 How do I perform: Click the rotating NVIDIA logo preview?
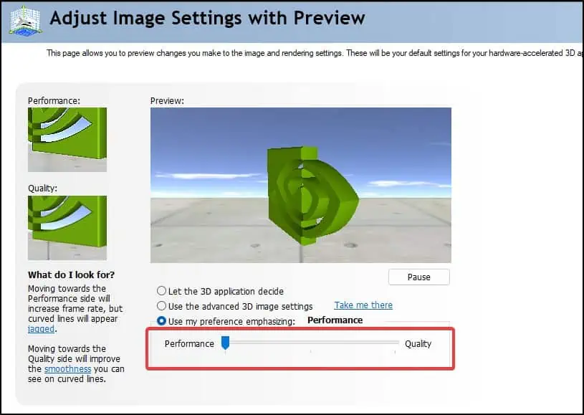point(301,186)
